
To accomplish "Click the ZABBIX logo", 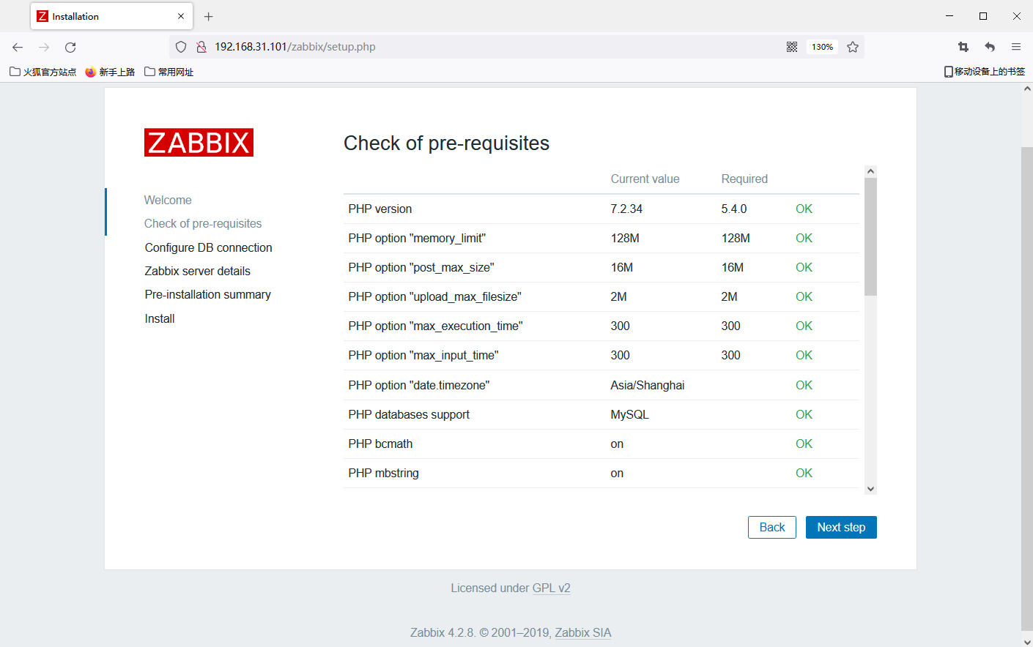I will tap(199, 142).
